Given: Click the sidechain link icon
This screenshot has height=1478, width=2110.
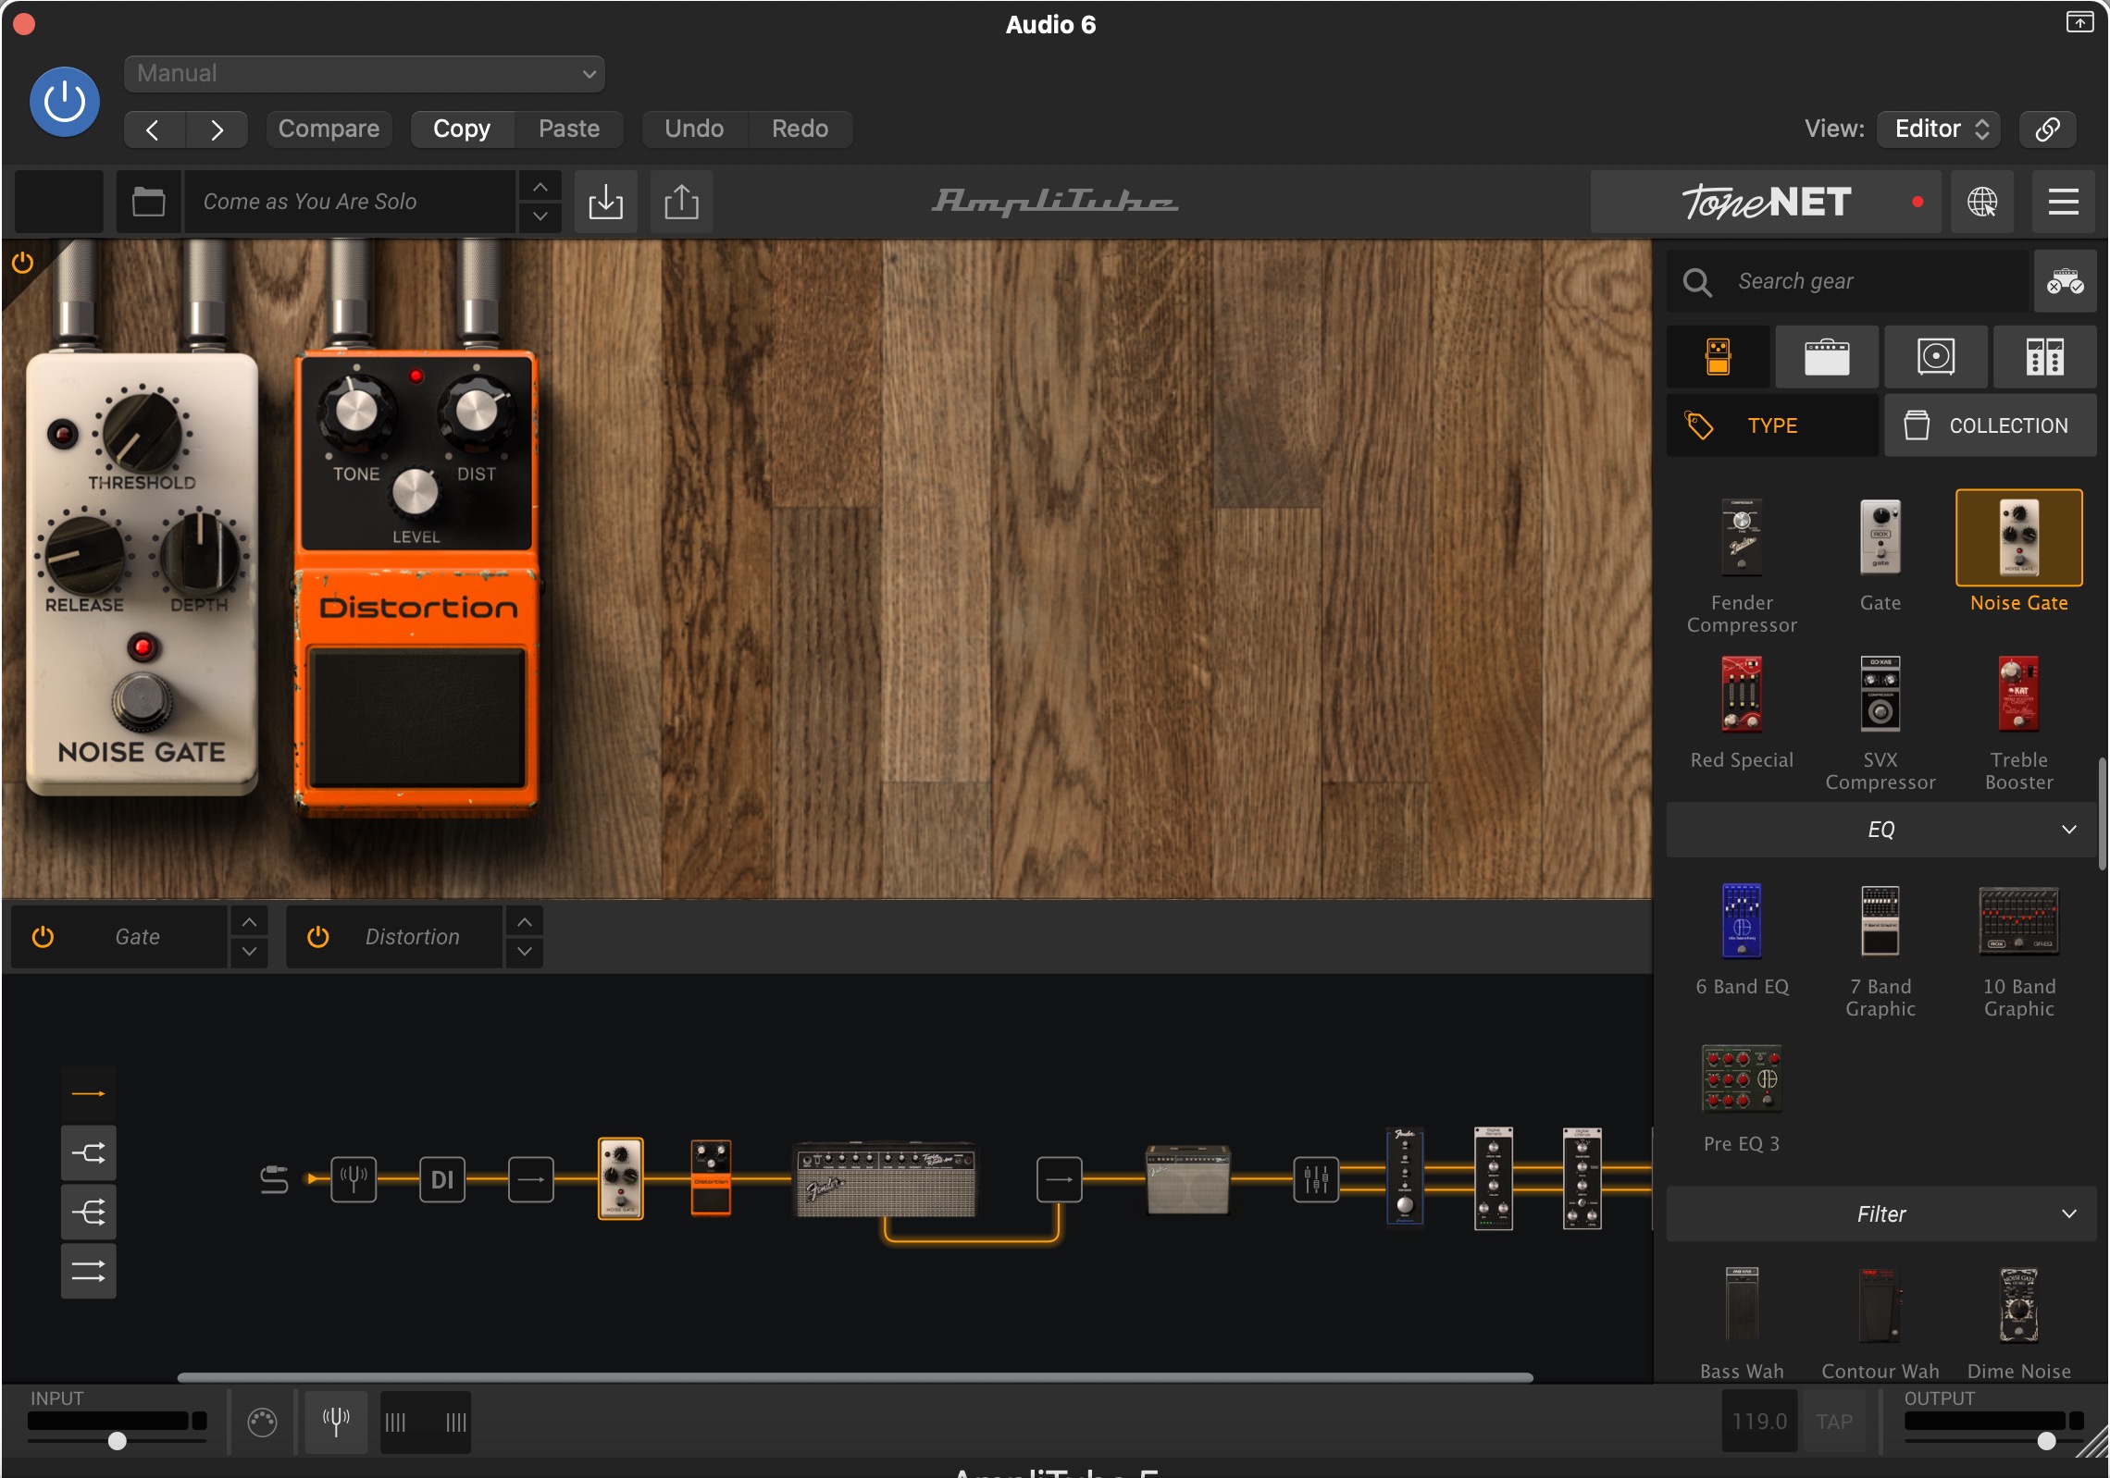Looking at the screenshot, I should click(x=2047, y=129).
